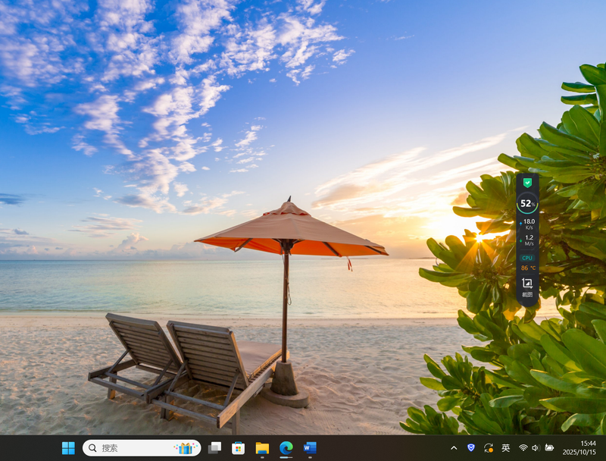
Task: Open File Explorer from the taskbar
Action: [x=263, y=447]
